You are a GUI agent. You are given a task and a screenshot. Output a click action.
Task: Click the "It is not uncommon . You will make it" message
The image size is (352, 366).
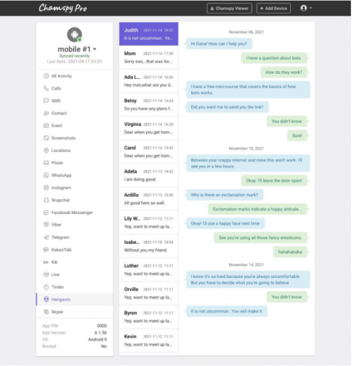226,311
